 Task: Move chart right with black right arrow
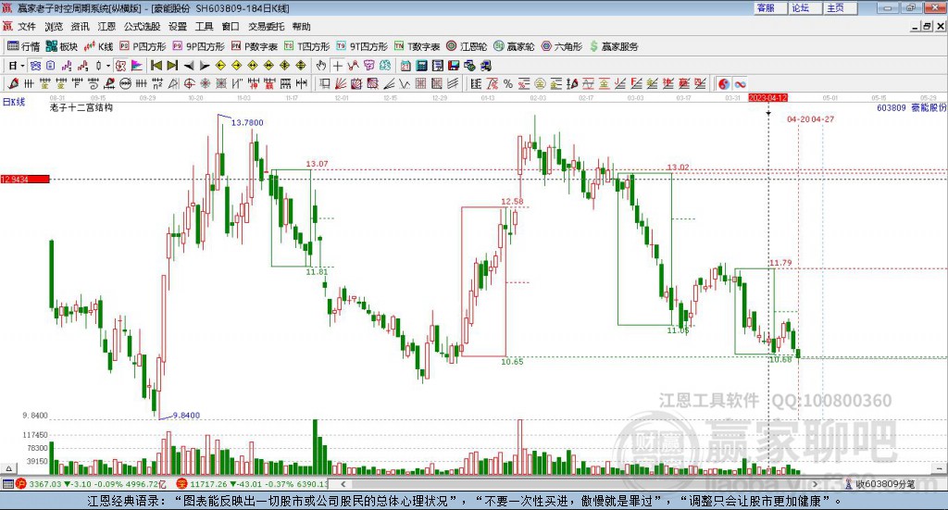click(205, 66)
